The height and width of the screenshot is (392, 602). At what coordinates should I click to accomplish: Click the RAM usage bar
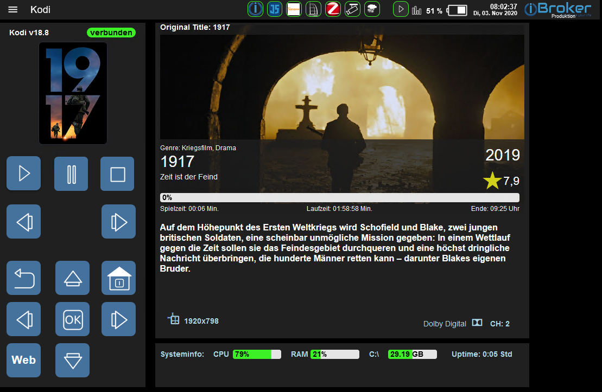pos(335,354)
